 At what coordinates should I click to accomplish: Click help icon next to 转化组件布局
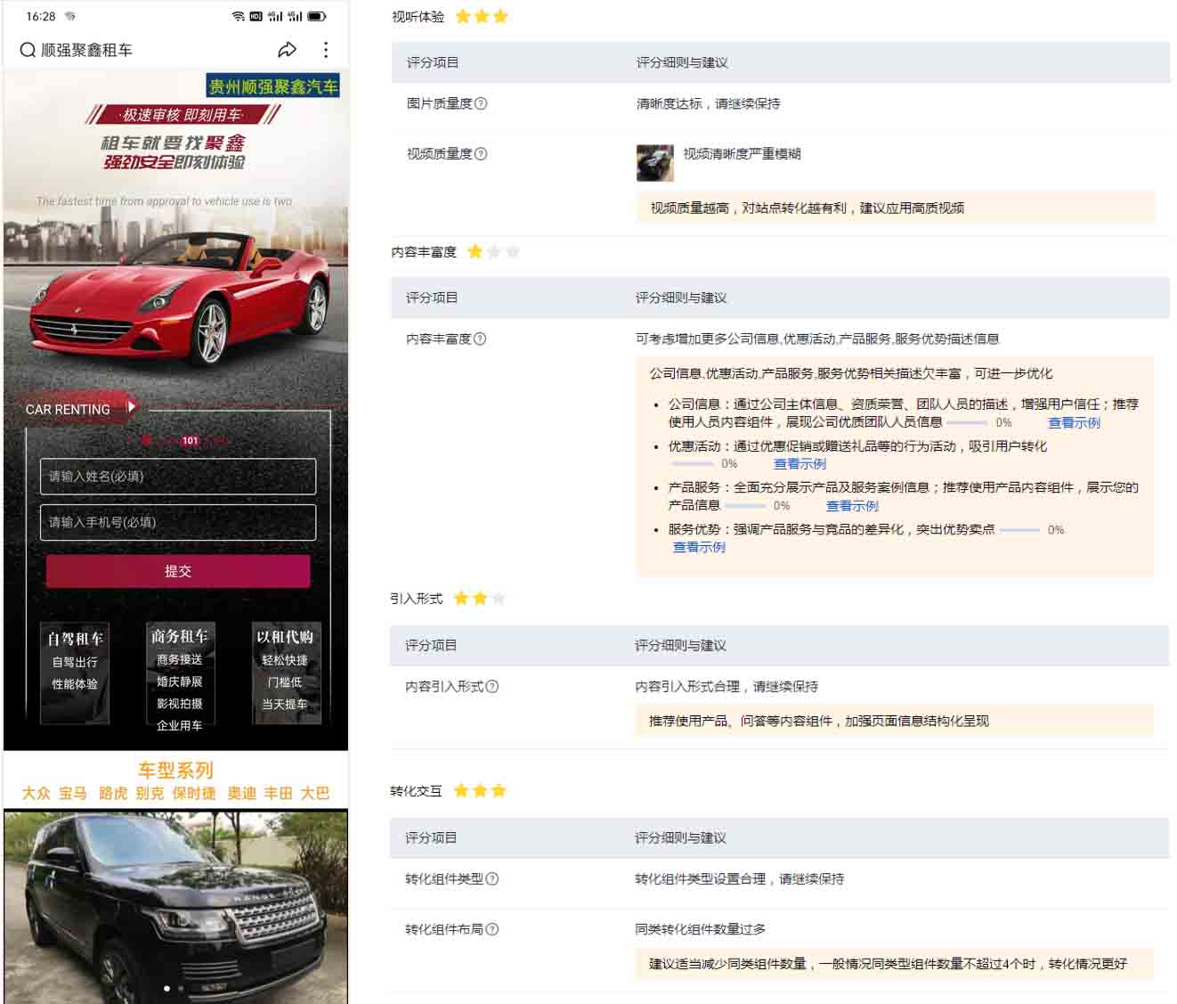(492, 929)
